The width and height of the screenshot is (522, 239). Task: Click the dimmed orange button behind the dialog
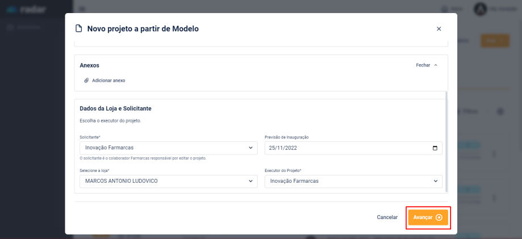[x=494, y=41]
